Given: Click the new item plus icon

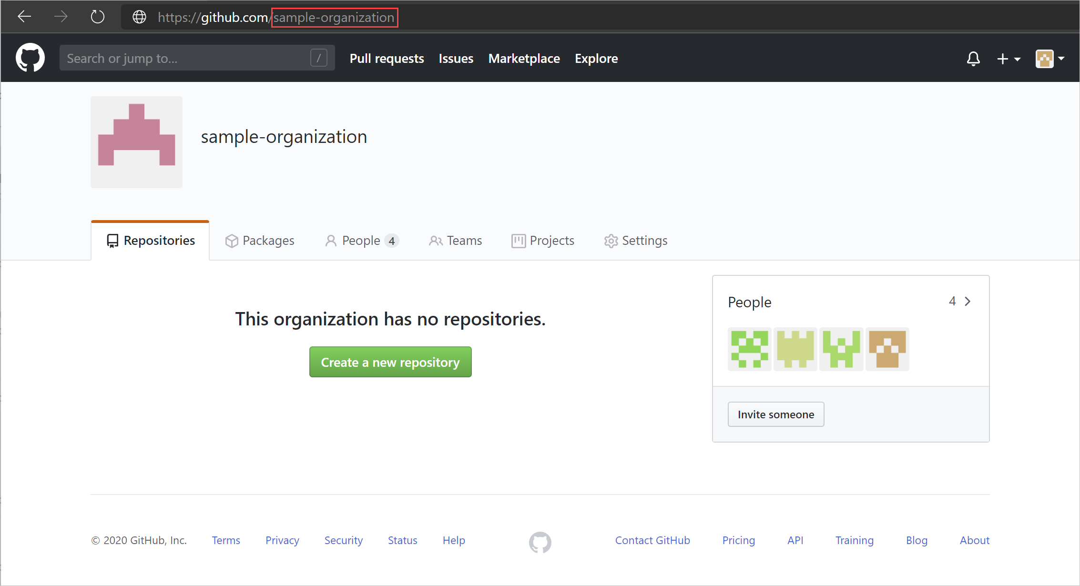Looking at the screenshot, I should tap(1004, 59).
